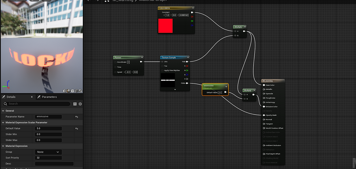Set preview mesh to cube shape
Screen dimensions: 356x169
77,91
